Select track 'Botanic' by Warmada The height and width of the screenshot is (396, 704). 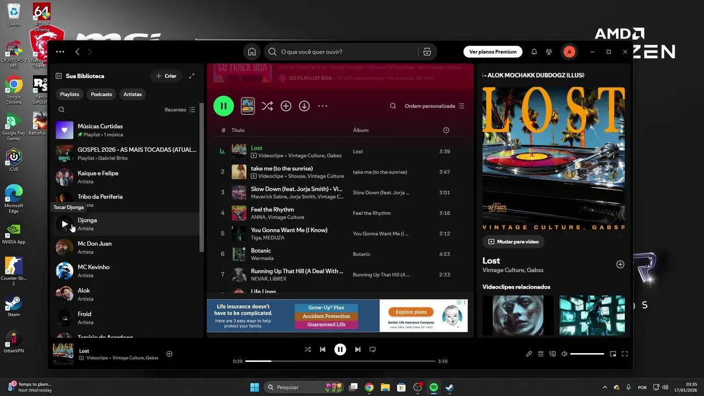click(339, 254)
